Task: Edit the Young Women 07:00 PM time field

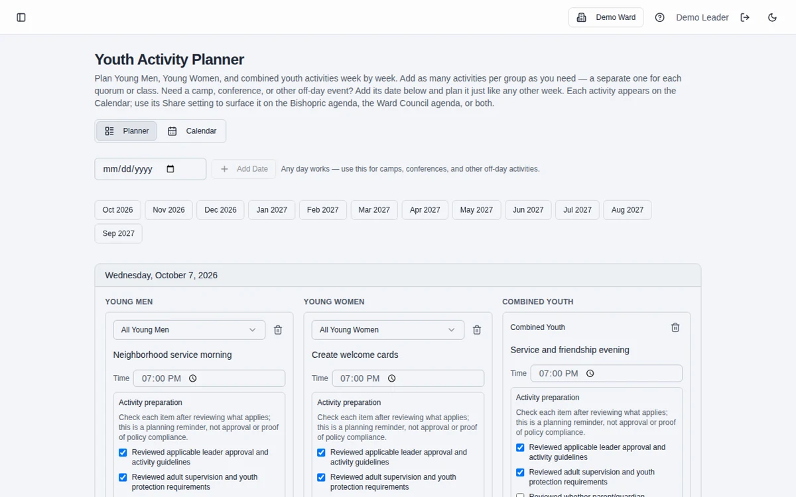Action: [x=408, y=378]
